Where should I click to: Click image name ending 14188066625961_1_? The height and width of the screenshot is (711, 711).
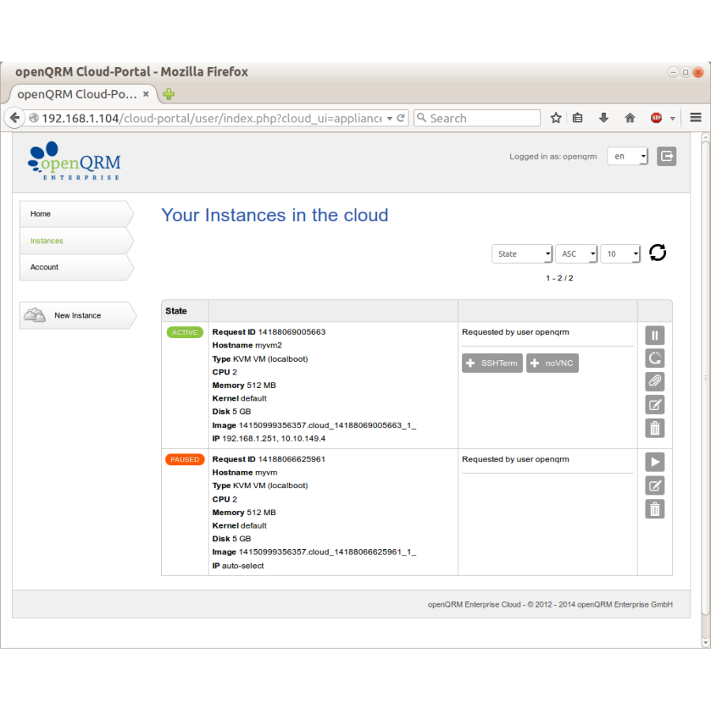click(327, 552)
